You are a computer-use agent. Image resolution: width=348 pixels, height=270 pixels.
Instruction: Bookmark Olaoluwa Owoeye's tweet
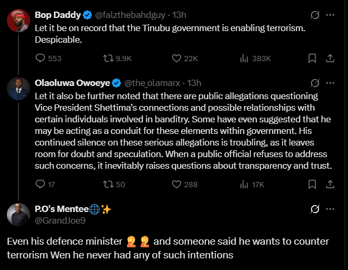click(x=312, y=184)
